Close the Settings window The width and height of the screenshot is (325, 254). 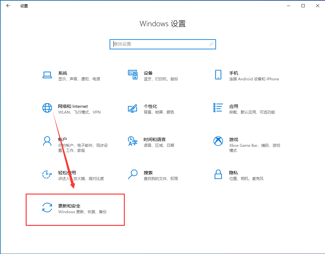click(x=317, y=6)
